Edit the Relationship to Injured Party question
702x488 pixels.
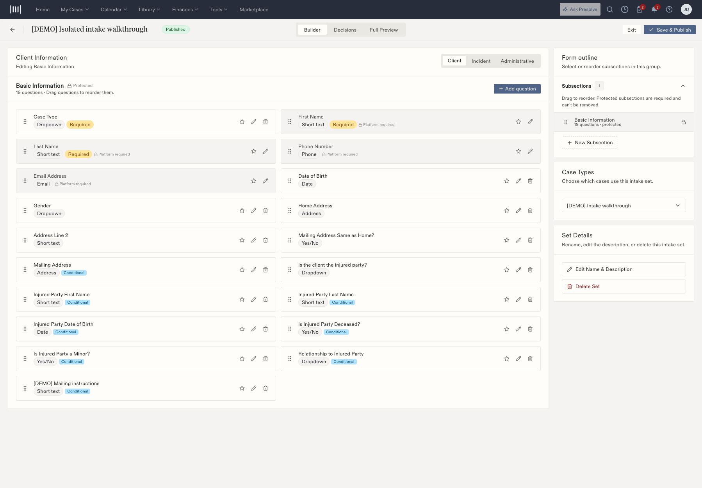tap(518, 359)
